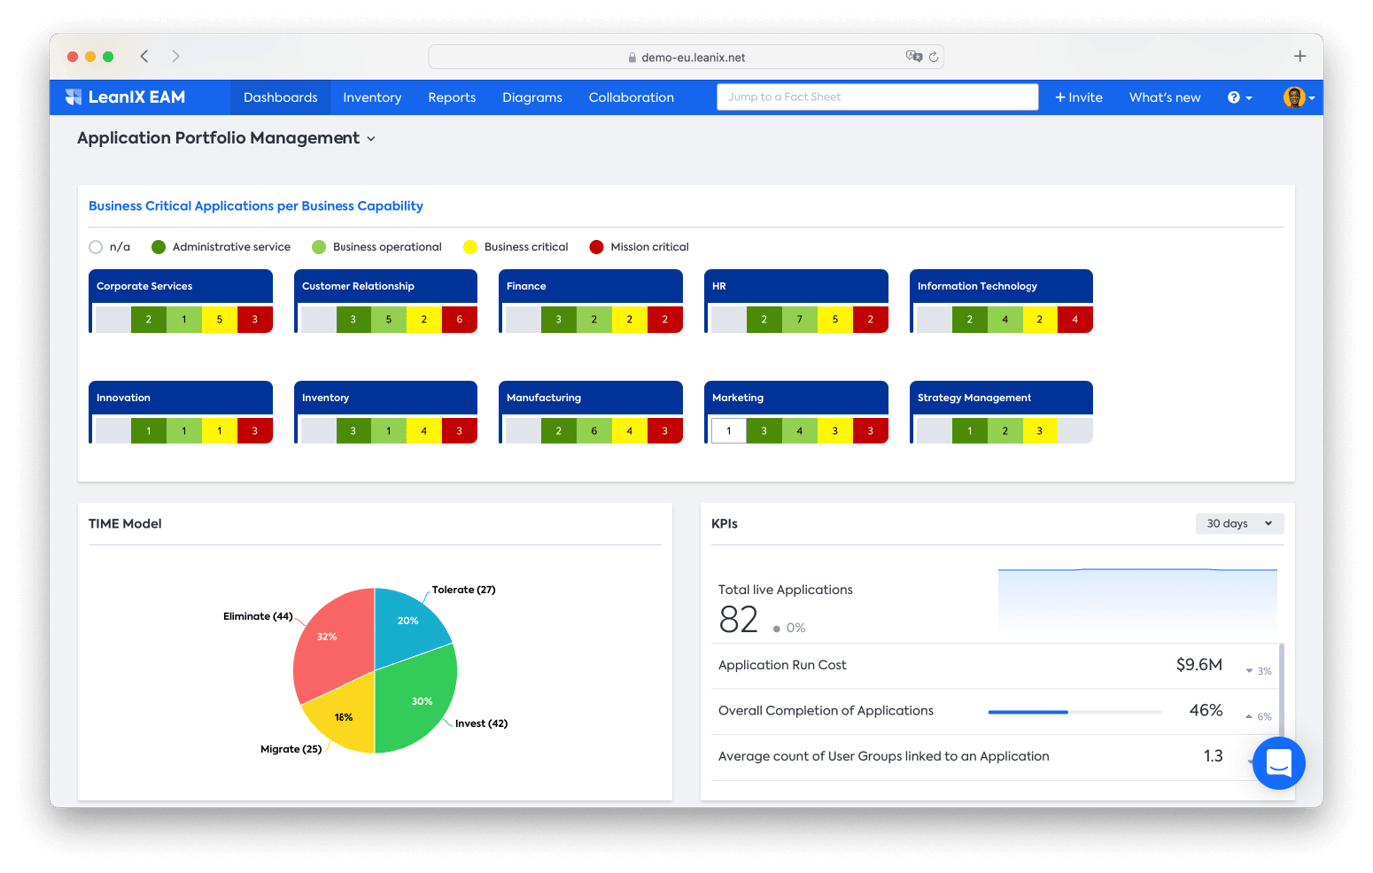Image resolution: width=1373 pixels, height=873 pixels.
Task: Open the 30 days KPI timeframe dropdown
Action: [x=1239, y=523]
